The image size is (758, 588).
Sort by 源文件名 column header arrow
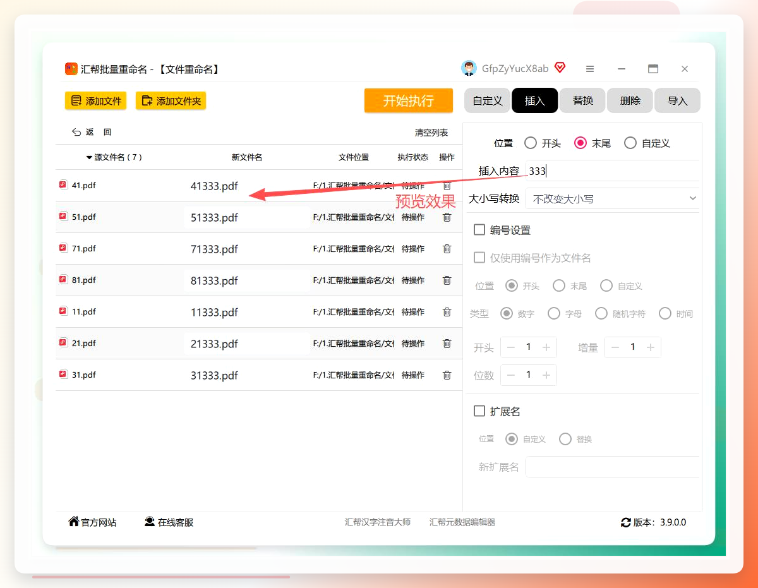(x=89, y=157)
